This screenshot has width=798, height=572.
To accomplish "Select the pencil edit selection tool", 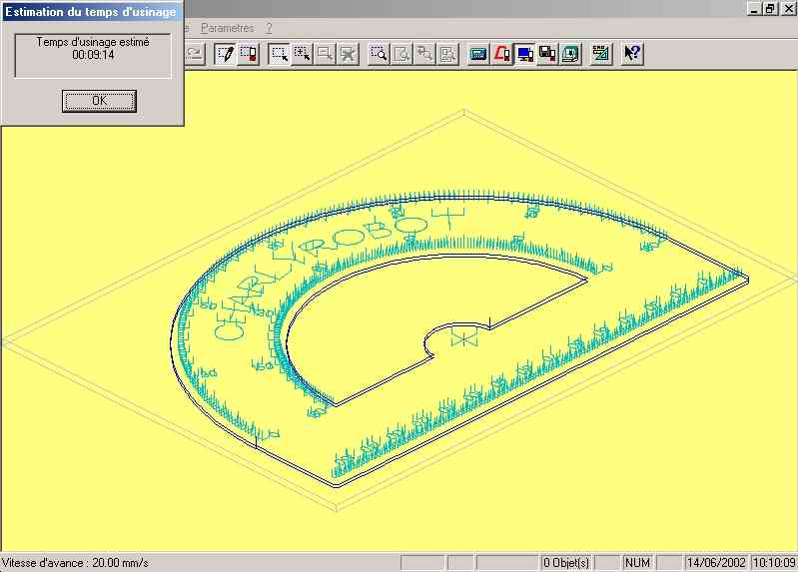I will pos(225,54).
